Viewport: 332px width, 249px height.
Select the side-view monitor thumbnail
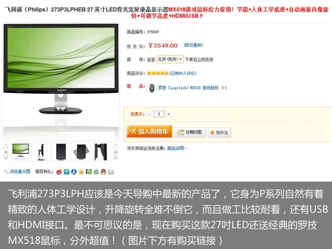pos(41,152)
